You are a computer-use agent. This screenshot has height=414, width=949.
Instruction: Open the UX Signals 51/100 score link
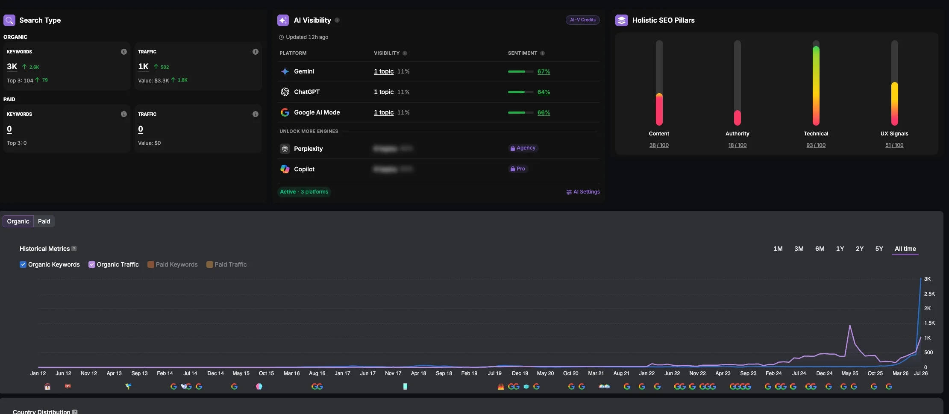(895, 145)
